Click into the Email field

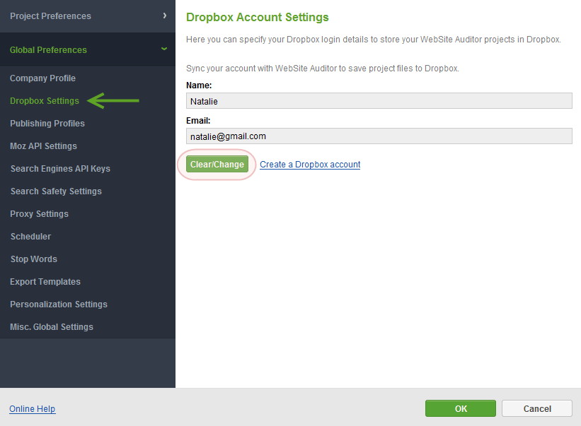379,136
